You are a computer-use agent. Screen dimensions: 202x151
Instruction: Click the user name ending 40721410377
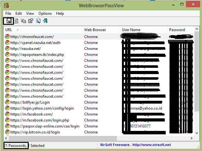[x=137, y=126]
